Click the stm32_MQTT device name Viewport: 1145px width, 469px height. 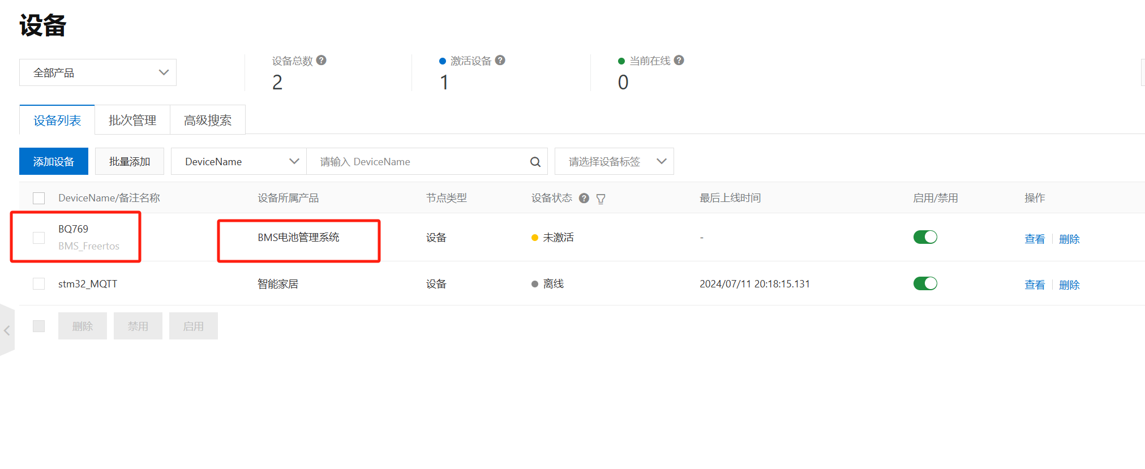coord(88,283)
